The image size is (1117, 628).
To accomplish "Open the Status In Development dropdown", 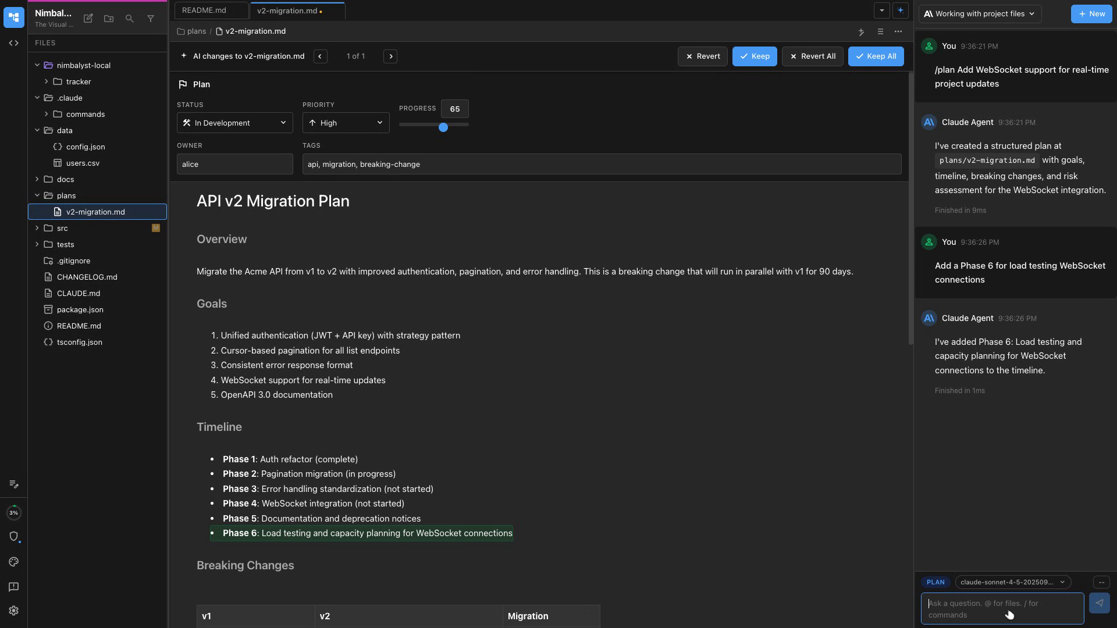I will (x=234, y=123).
